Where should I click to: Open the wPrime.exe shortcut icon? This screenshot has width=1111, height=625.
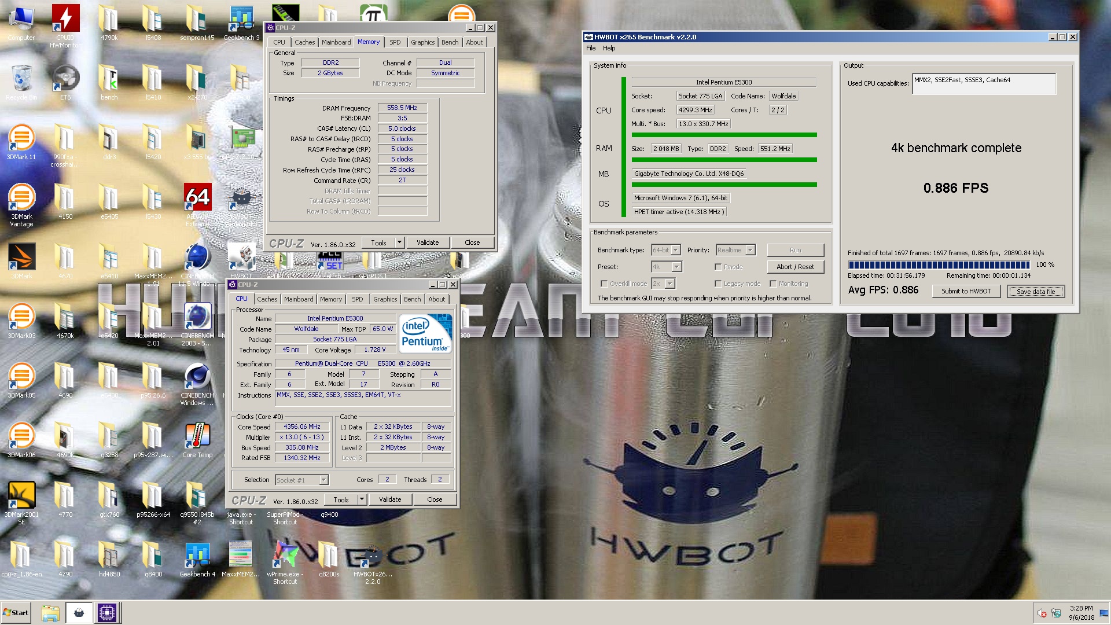285,562
